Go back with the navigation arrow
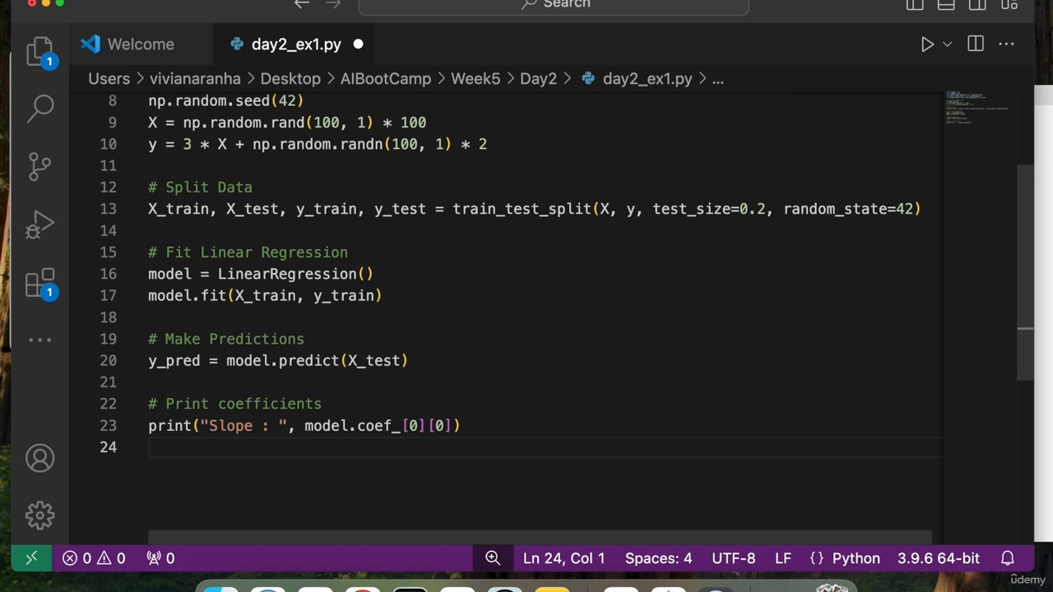This screenshot has width=1053, height=592. click(x=302, y=4)
